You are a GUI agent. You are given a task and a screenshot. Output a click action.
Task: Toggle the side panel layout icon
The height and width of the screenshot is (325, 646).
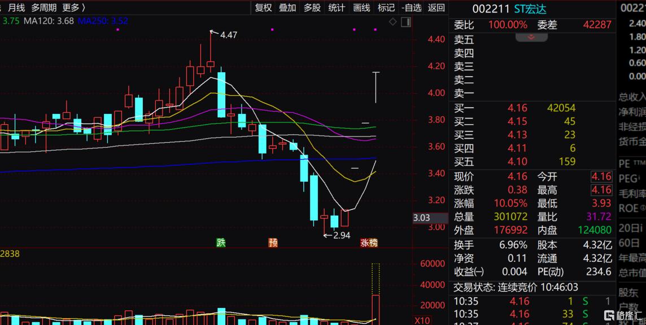tap(406, 22)
